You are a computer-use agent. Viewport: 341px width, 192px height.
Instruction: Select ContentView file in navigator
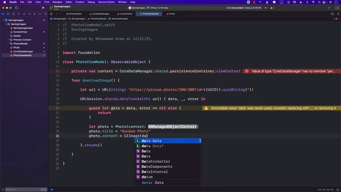(20, 32)
